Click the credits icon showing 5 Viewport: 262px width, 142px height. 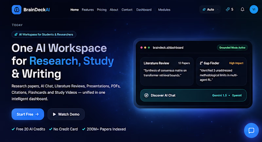[228, 10]
